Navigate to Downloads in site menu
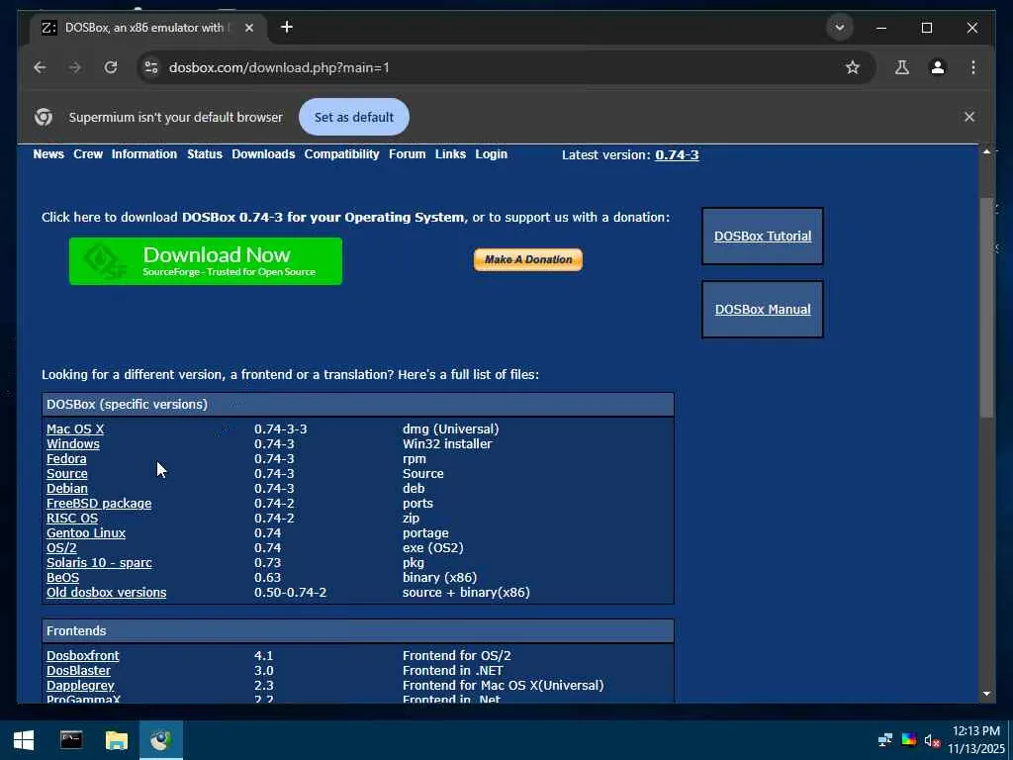This screenshot has height=760, width=1013. (263, 154)
